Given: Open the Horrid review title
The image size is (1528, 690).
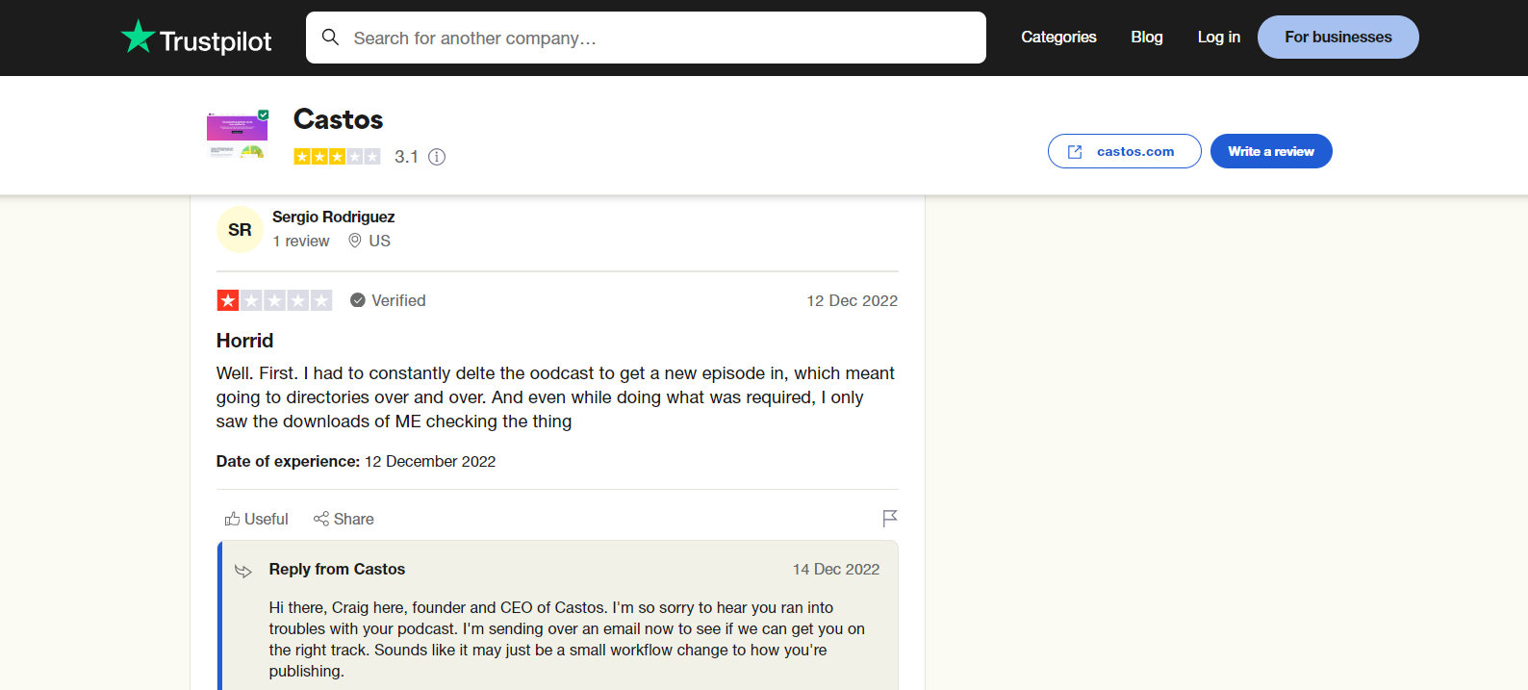Looking at the screenshot, I should click(x=244, y=341).
